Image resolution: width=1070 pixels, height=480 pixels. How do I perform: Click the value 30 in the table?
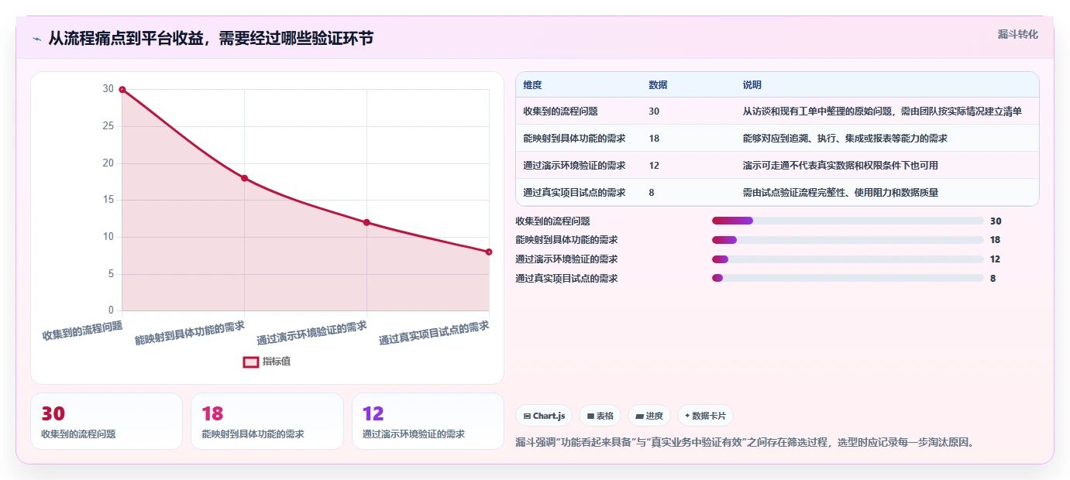[654, 111]
